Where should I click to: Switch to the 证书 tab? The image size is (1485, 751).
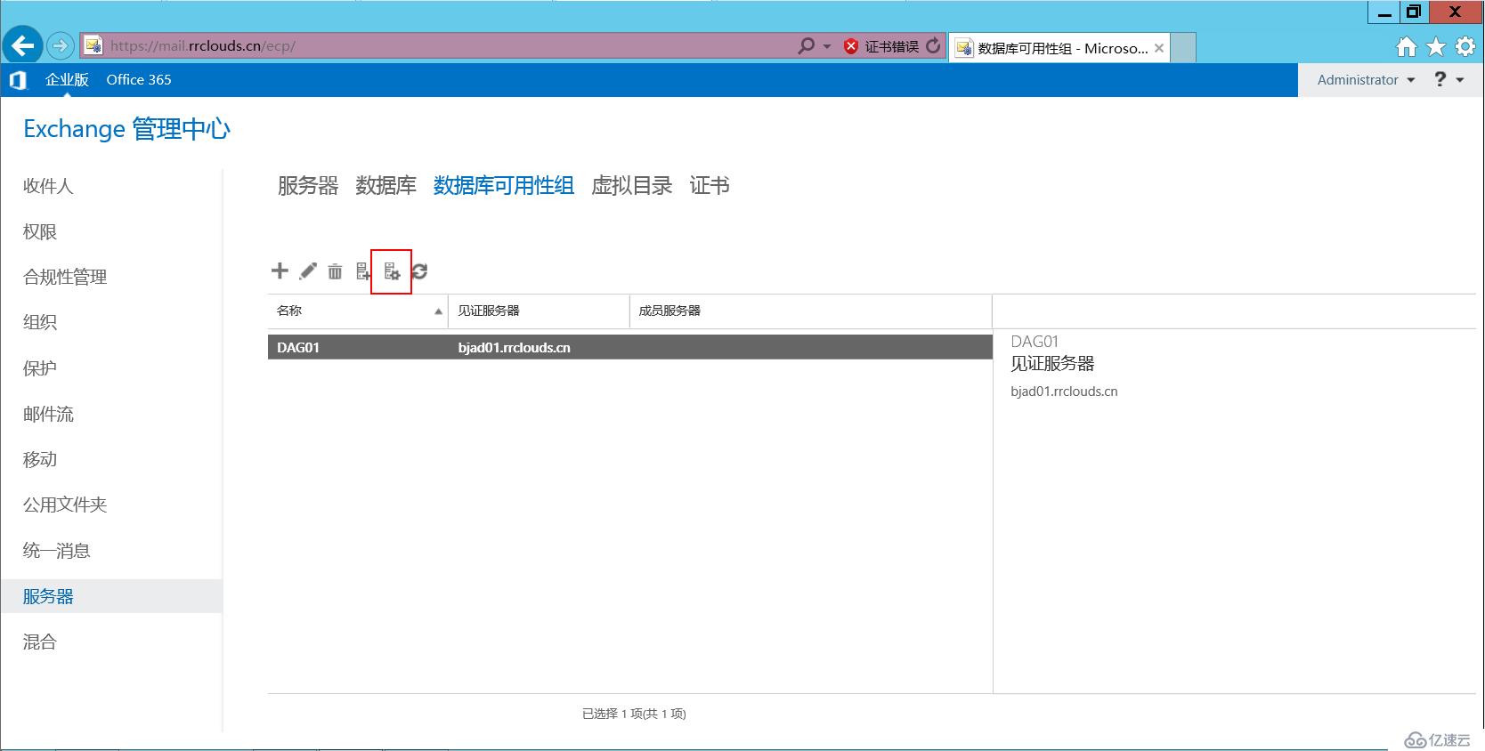point(710,185)
